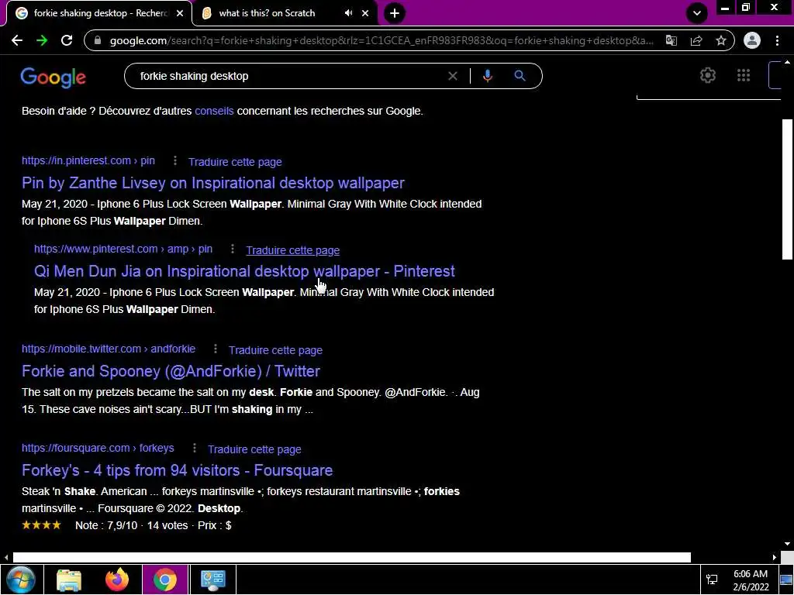Open Forkie and Spooney Twitter result

171,371
